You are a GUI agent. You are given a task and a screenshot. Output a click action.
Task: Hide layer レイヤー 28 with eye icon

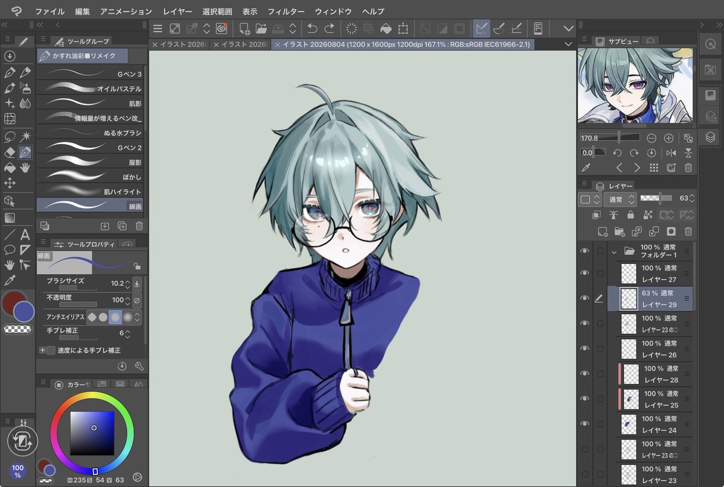pos(584,374)
